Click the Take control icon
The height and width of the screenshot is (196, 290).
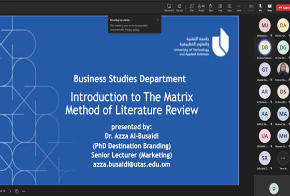coord(169,7)
